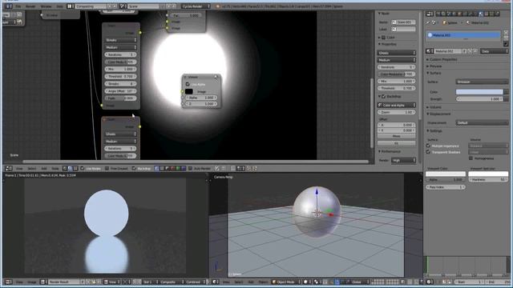
Task: Click the emission Color swatch
Action: tap(479, 92)
